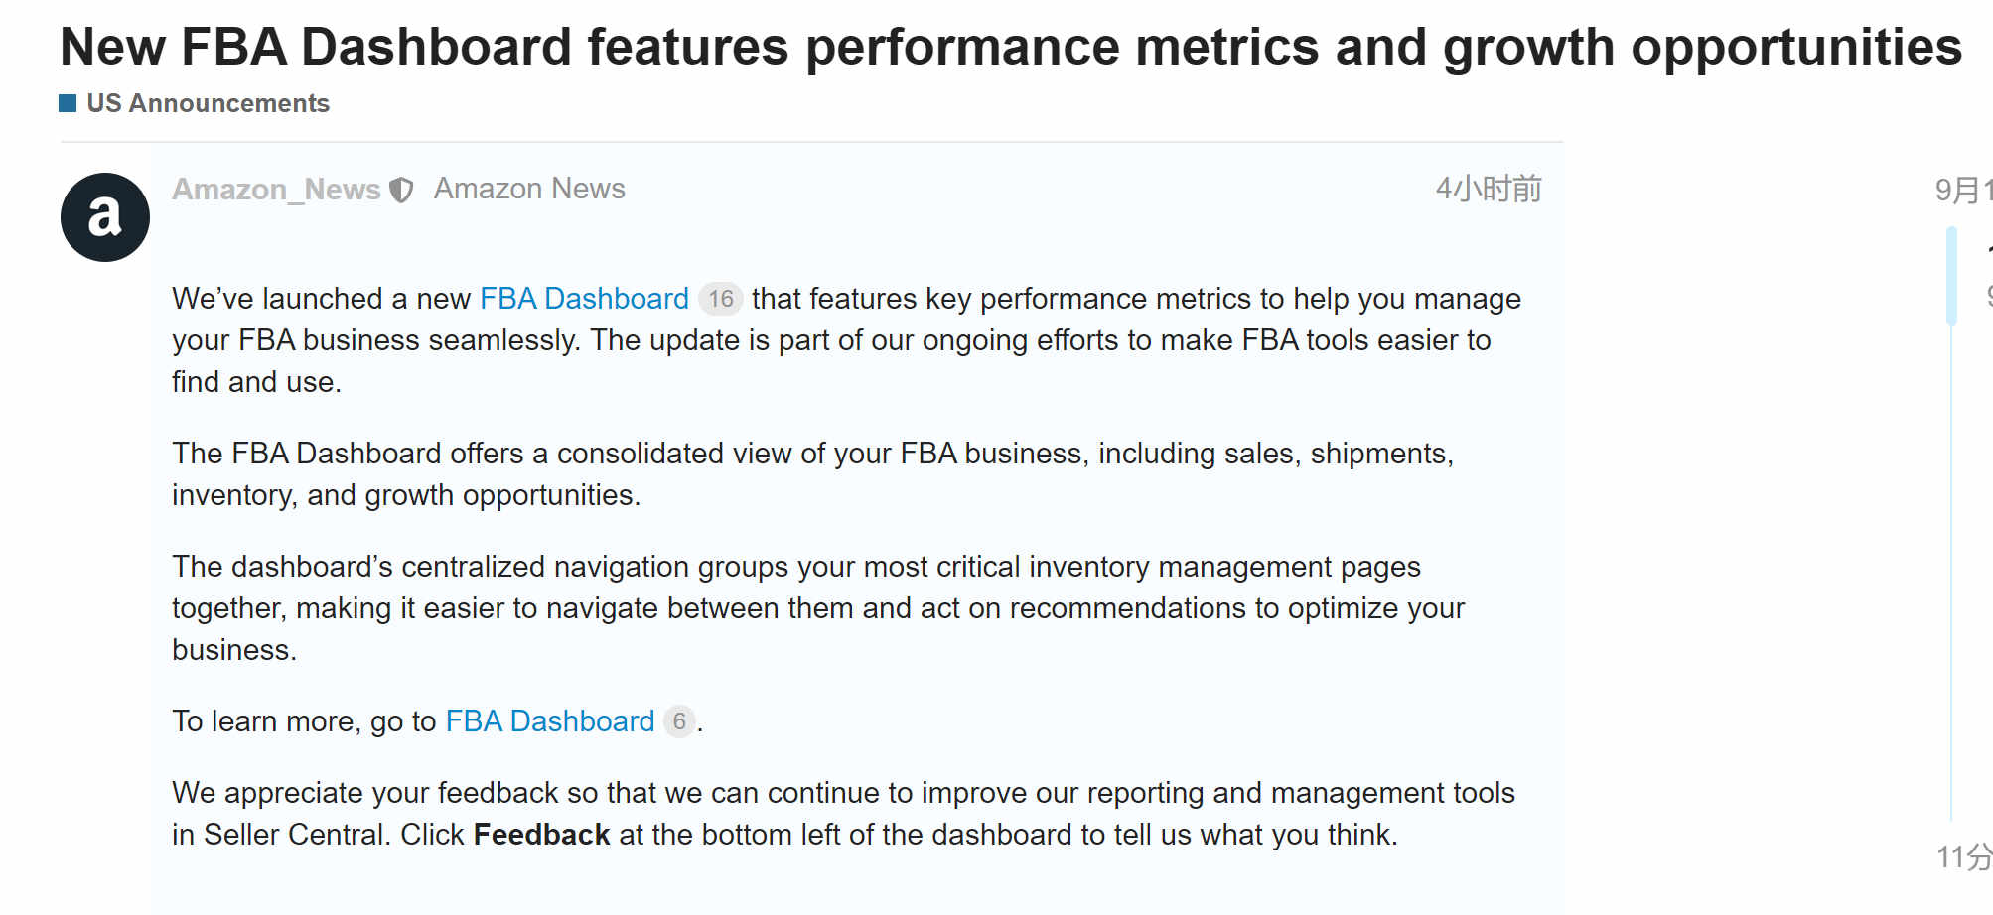Follow the 'To learn more' FBA Dashboard link
The height and width of the screenshot is (915, 1993).
coord(550,721)
